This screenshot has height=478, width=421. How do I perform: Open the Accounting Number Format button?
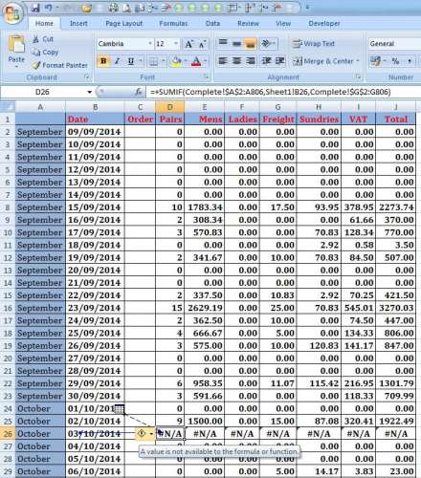375,61
